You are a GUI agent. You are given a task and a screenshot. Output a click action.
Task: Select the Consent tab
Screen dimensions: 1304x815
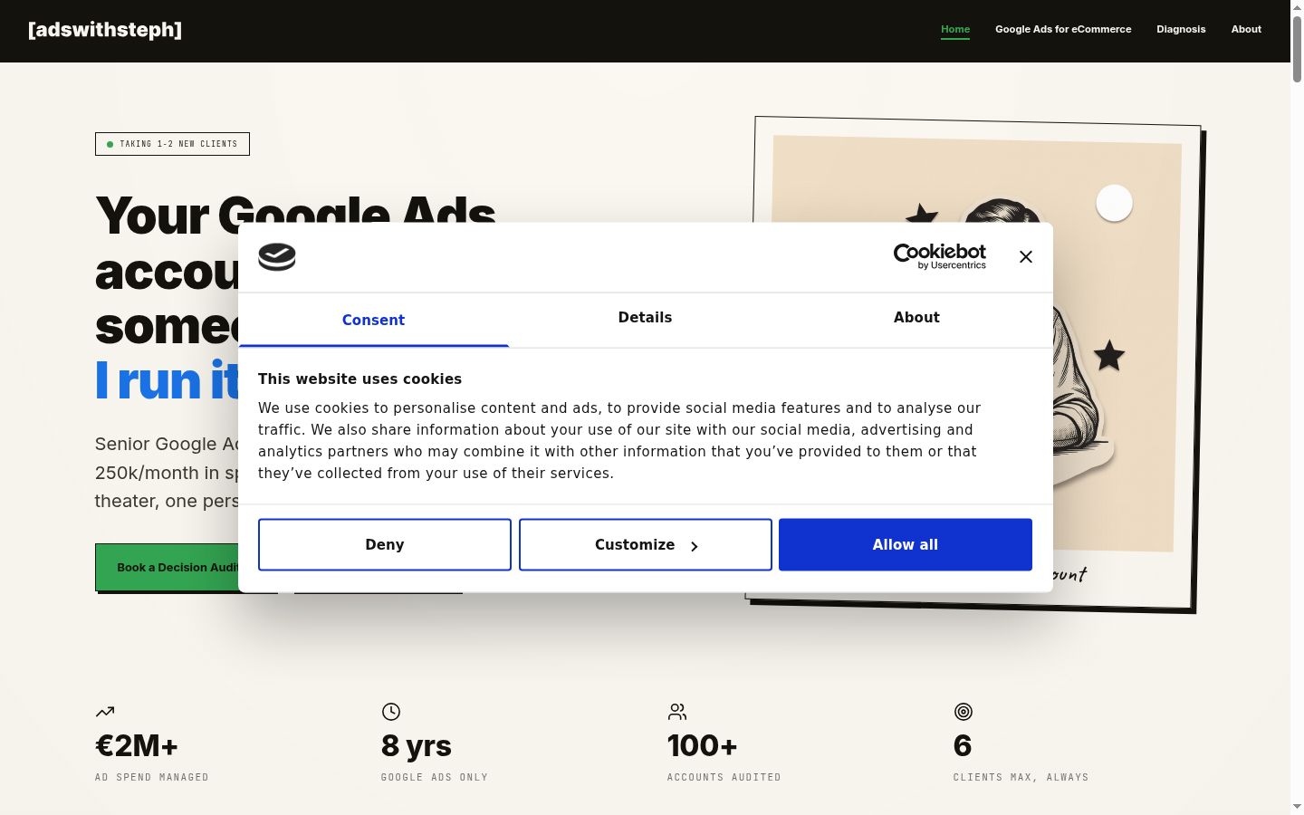pyautogui.click(x=373, y=320)
